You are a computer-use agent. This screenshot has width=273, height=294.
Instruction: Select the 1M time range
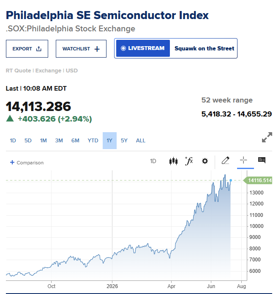[44, 141]
